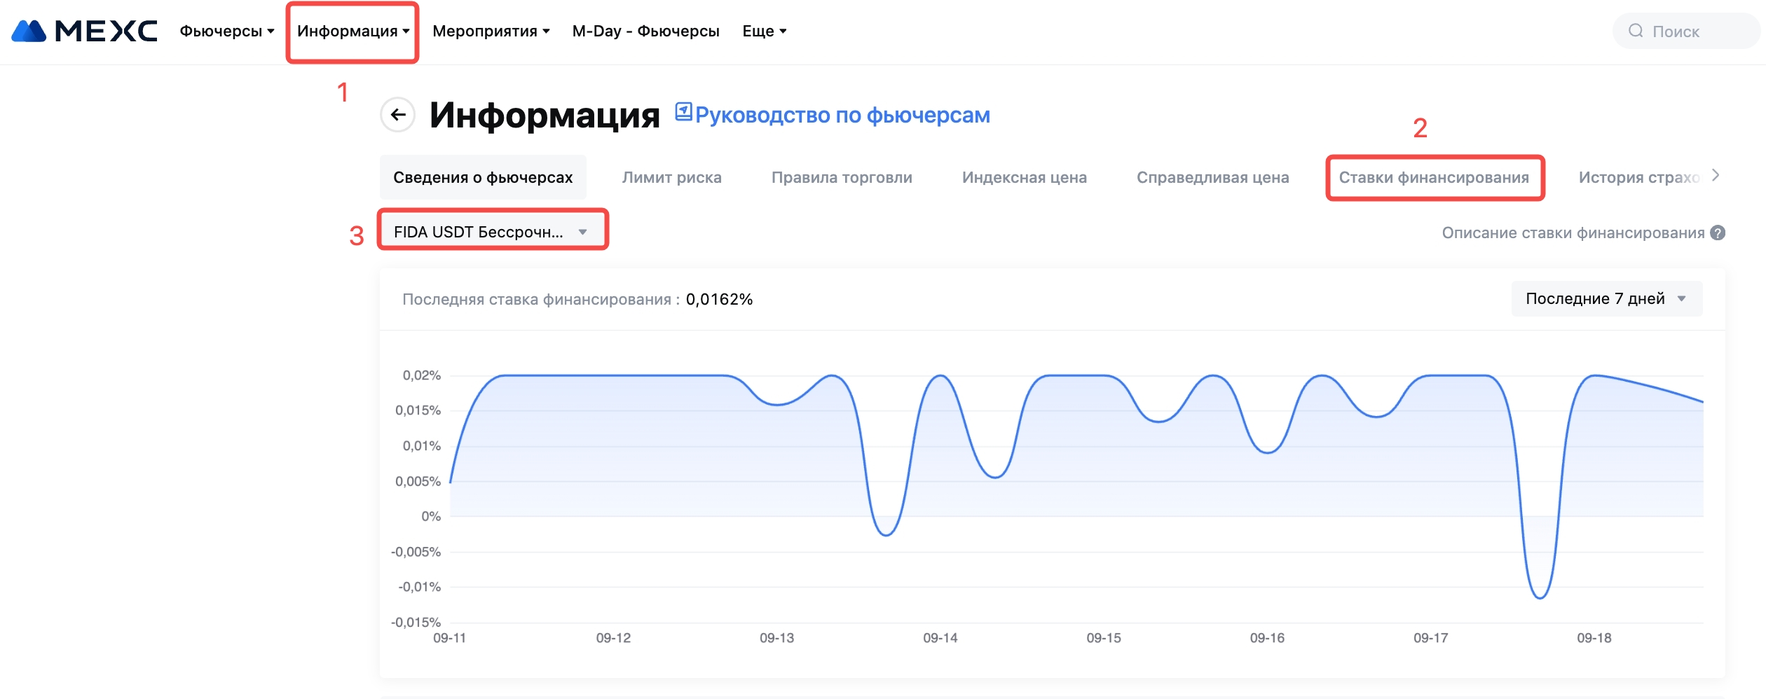
Task: Switch to the Ставки финансирования tab
Action: tap(1434, 178)
